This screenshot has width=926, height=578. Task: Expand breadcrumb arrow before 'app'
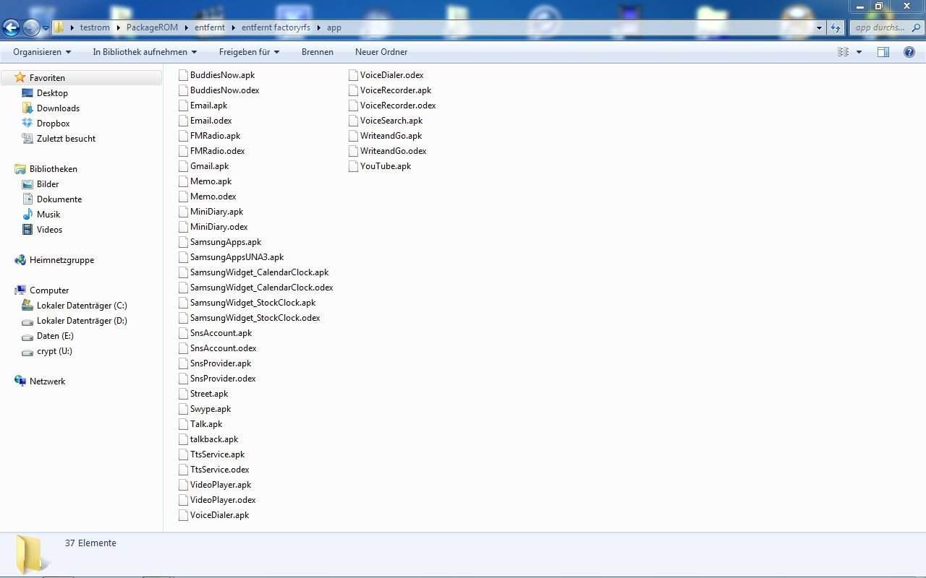[x=318, y=27]
